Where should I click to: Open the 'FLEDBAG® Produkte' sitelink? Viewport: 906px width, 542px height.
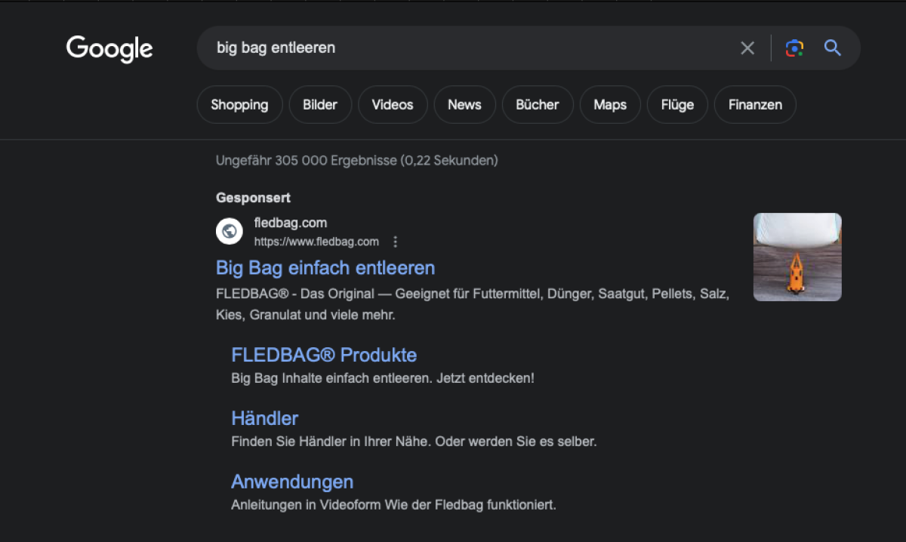(x=324, y=355)
